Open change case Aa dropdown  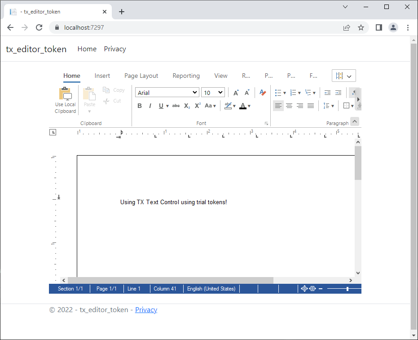point(210,106)
